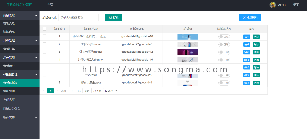Tick the checkbox for row 6
The height and width of the screenshot is (139, 307).
click(44, 75)
